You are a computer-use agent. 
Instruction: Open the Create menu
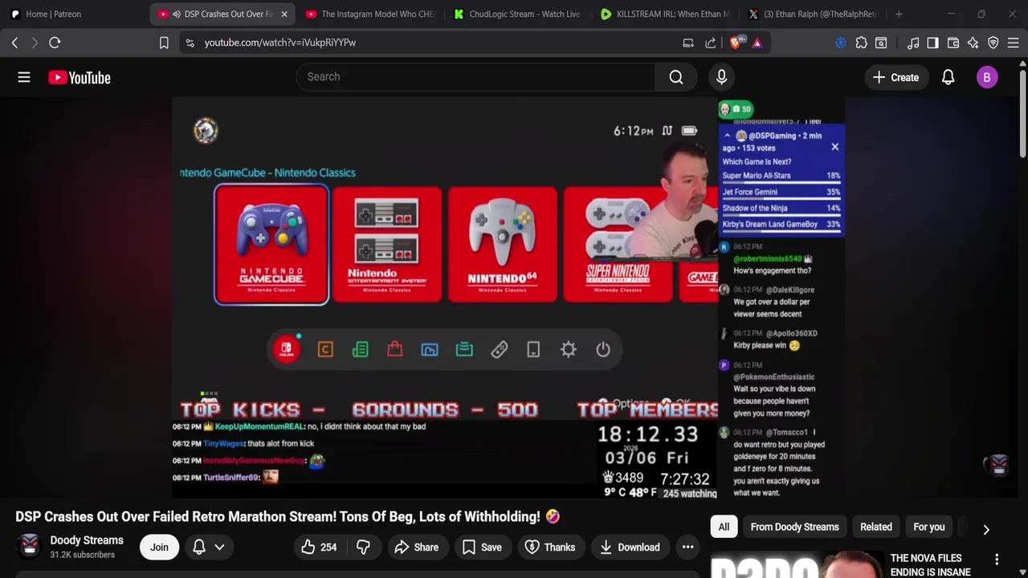[x=895, y=77]
